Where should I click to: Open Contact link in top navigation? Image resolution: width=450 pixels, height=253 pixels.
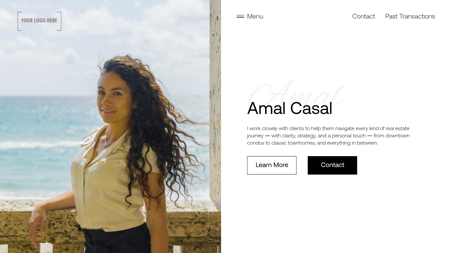363,16
